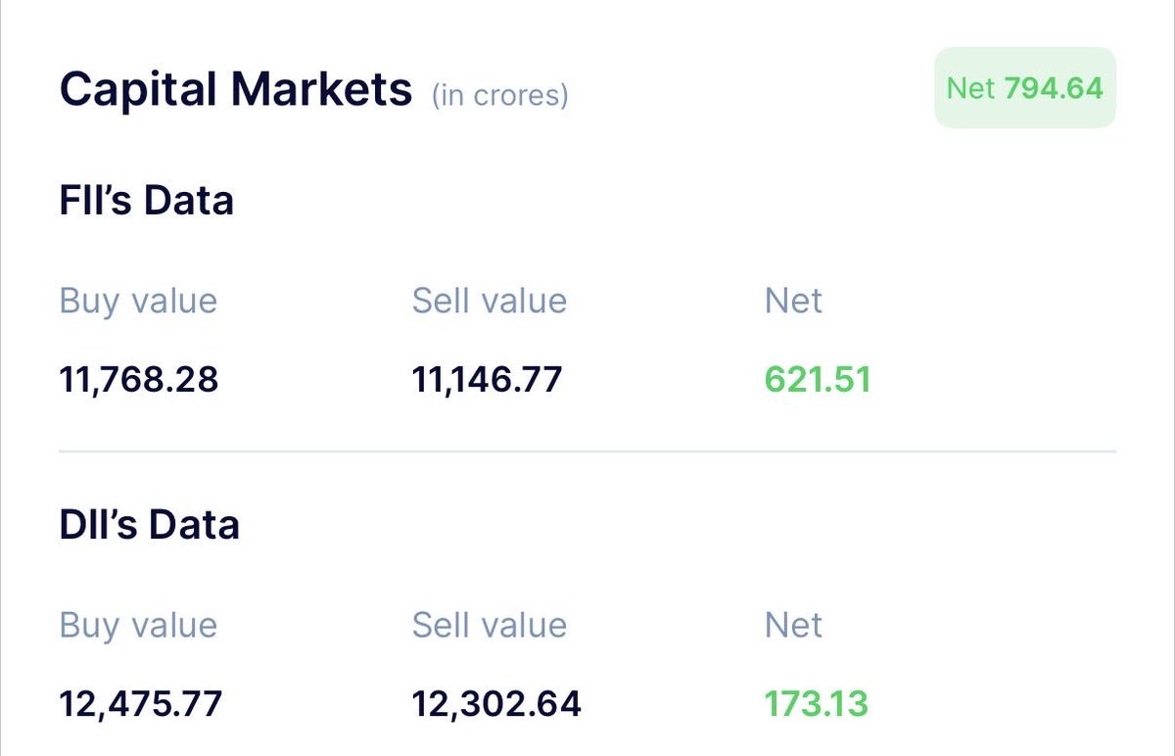Screen dimensions: 1175x756
Task: Tap FII sell value 11,146.77
Action: (488, 379)
